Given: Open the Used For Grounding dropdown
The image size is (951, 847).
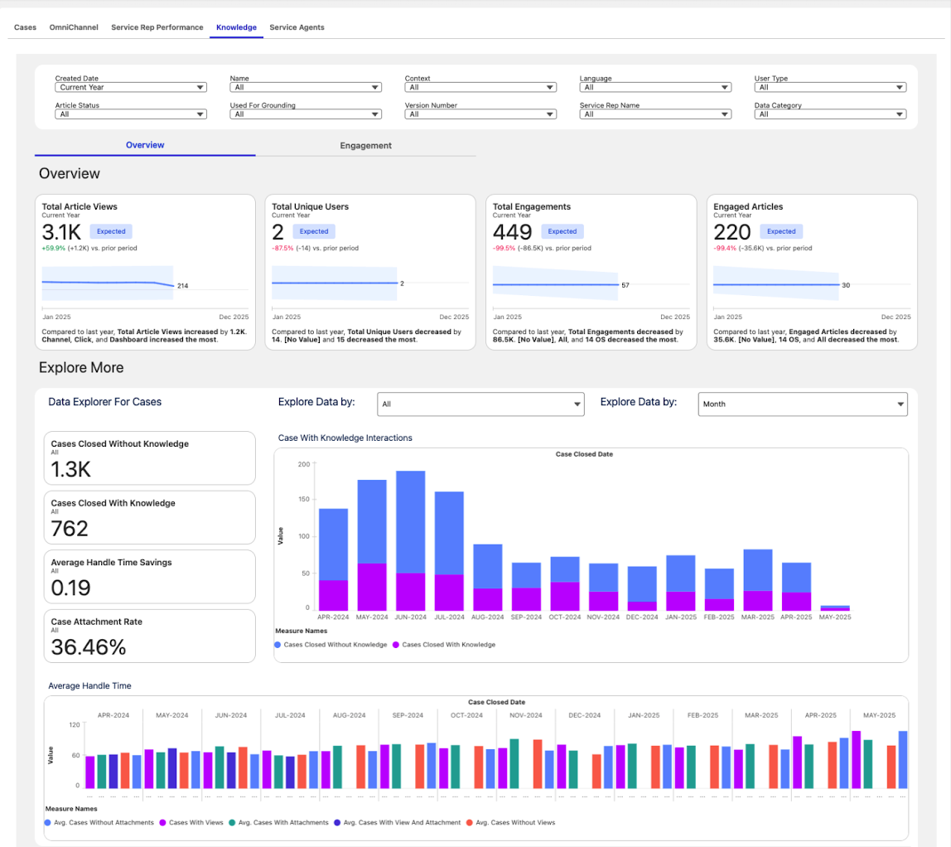Looking at the screenshot, I should tap(305, 114).
